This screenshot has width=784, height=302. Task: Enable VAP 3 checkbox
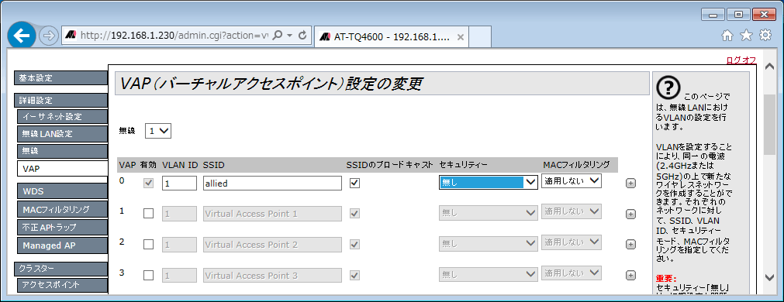148,276
